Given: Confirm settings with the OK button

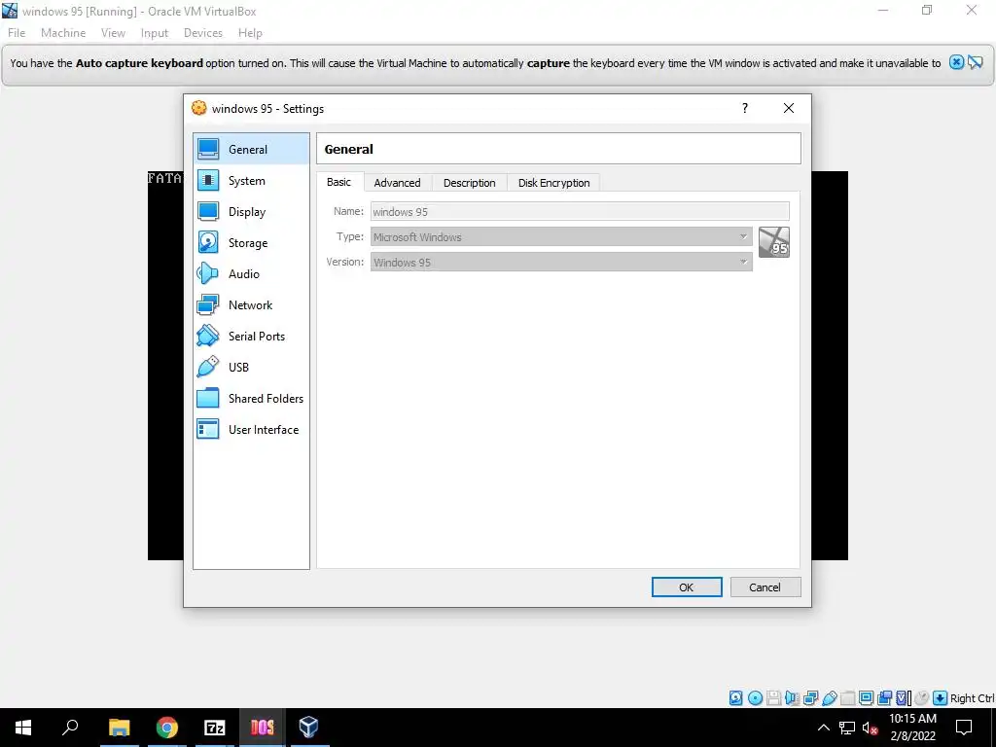Looking at the screenshot, I should point(687,587).
